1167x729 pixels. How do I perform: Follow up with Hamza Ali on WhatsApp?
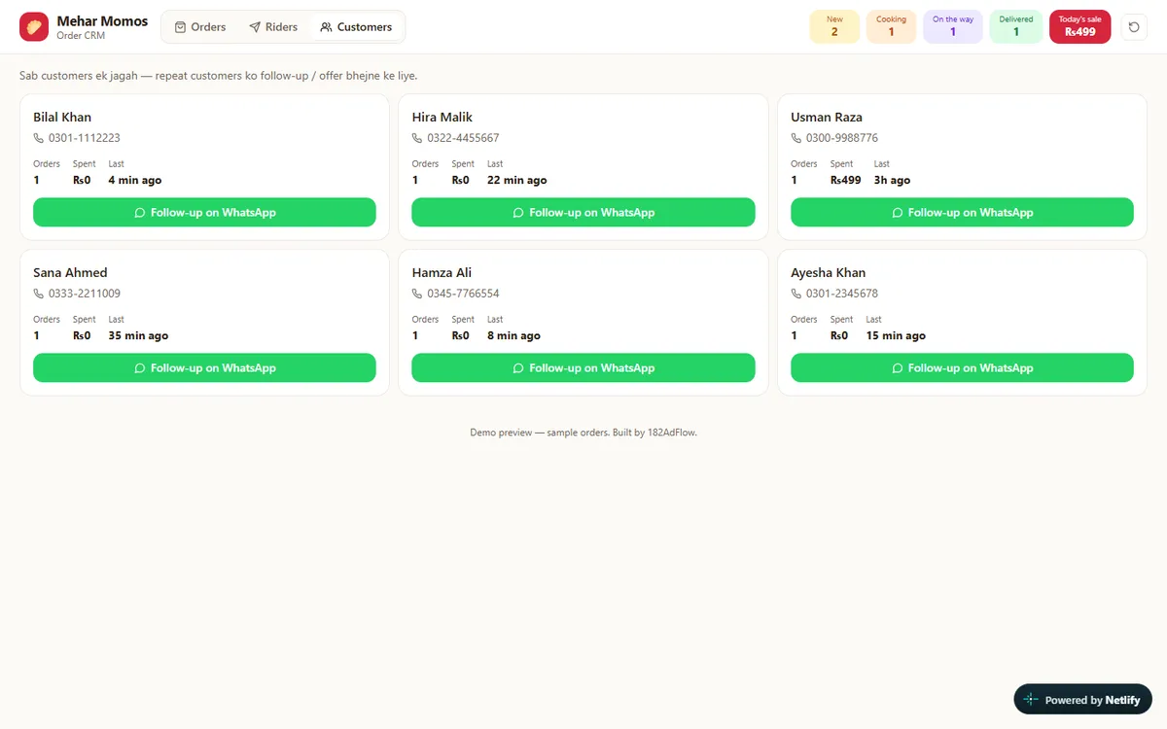coord(583,367)
